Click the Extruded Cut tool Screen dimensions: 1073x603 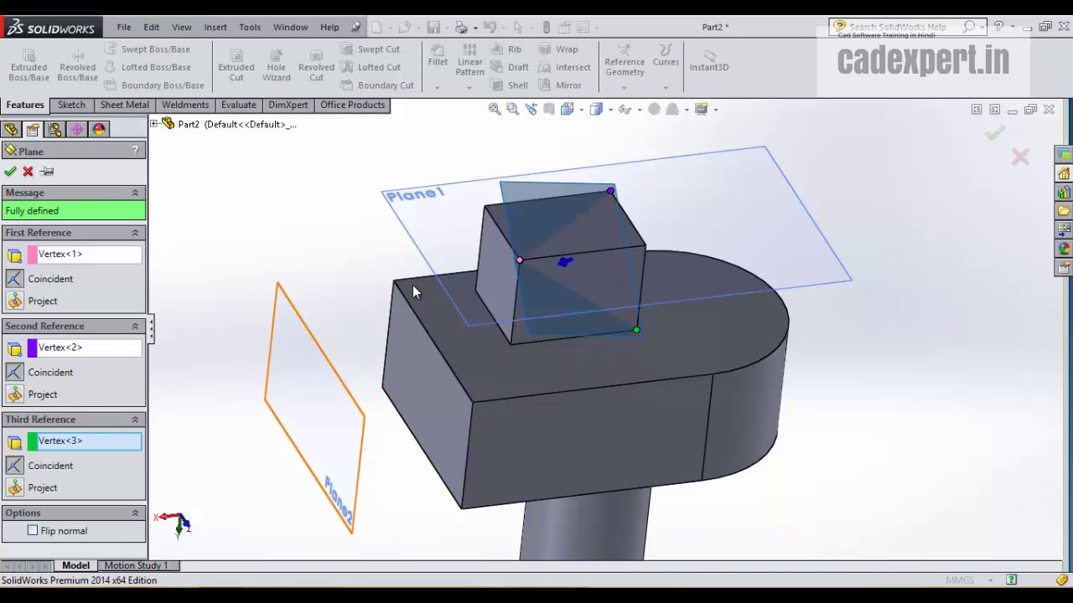(236, 64)
